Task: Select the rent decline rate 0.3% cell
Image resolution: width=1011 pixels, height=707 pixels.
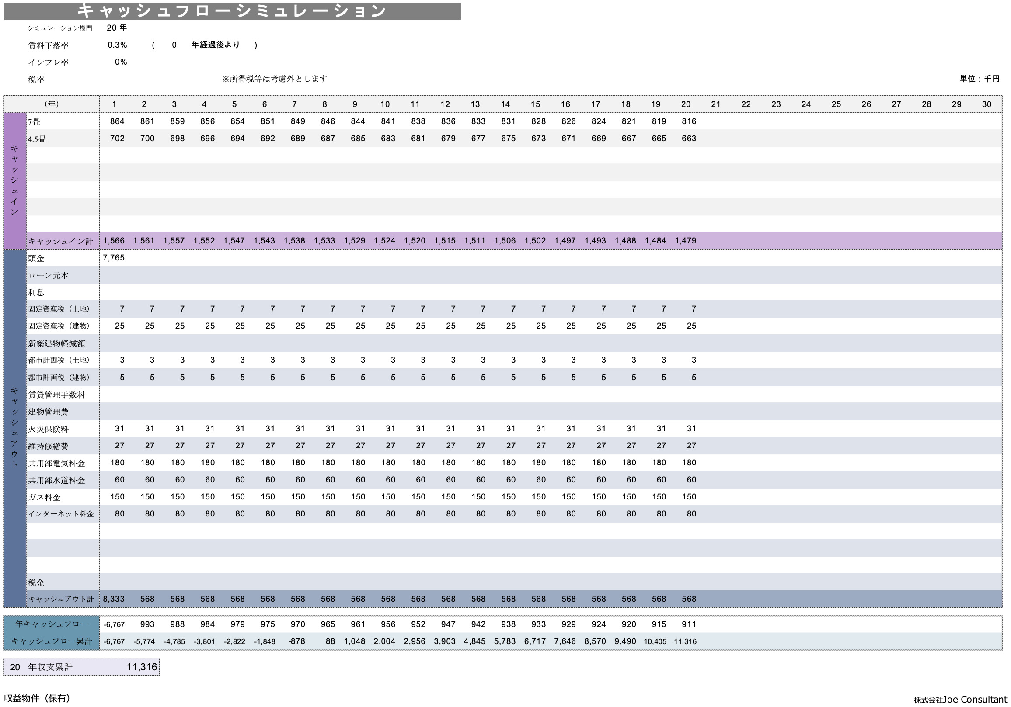Action: (117, 45)
